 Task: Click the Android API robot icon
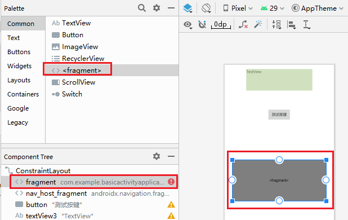(264, 8)
